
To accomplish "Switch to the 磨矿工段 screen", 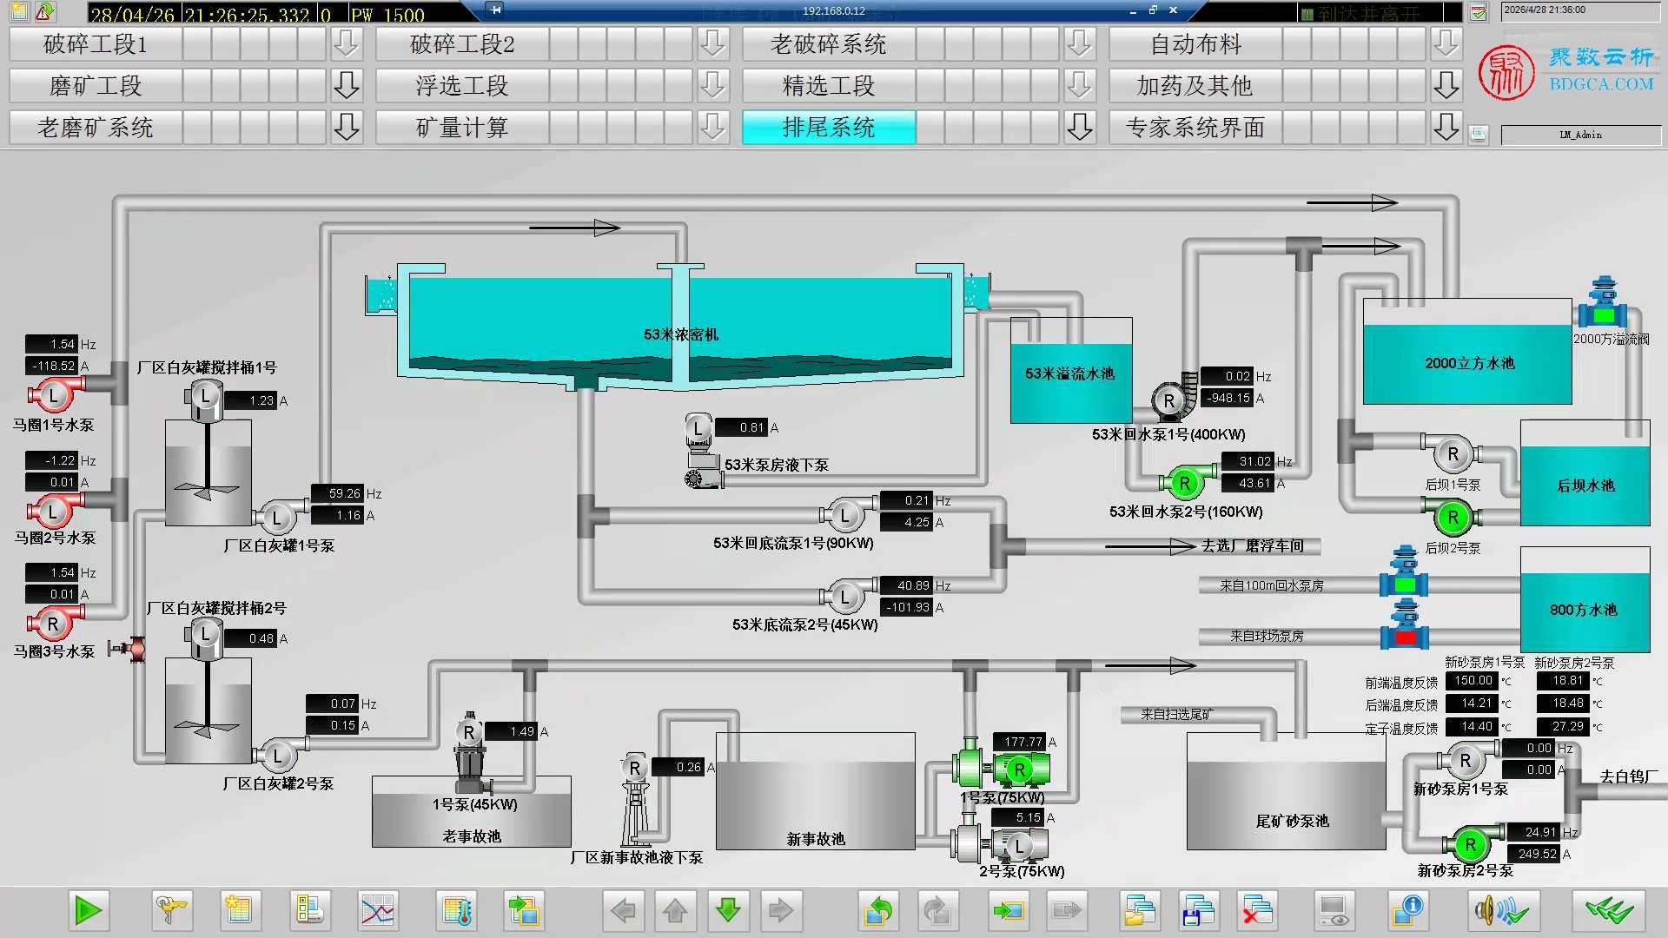I will pyautogui.click(x=96, y=85).
